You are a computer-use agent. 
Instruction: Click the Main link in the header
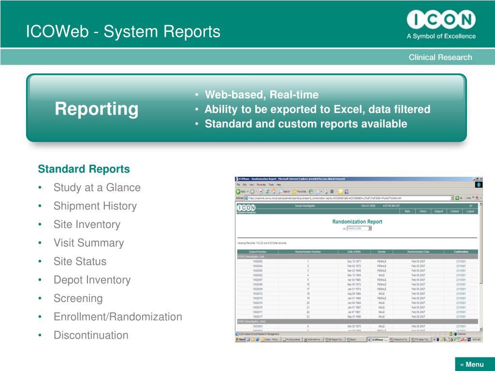408,212
